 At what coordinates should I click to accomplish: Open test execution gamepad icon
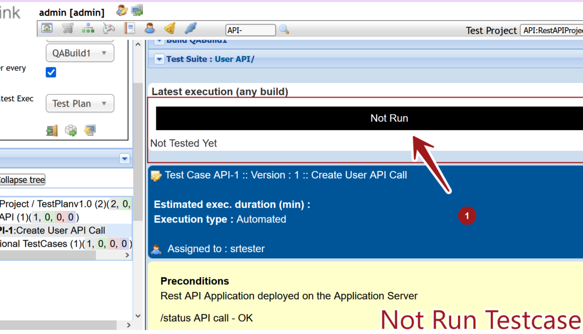tap(109, 29)
